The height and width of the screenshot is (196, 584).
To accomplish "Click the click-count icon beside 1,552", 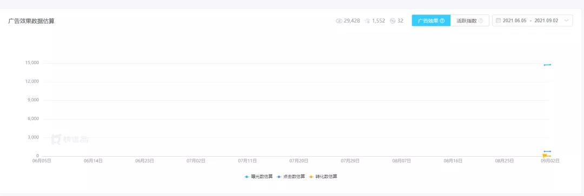I will (368, 21).
